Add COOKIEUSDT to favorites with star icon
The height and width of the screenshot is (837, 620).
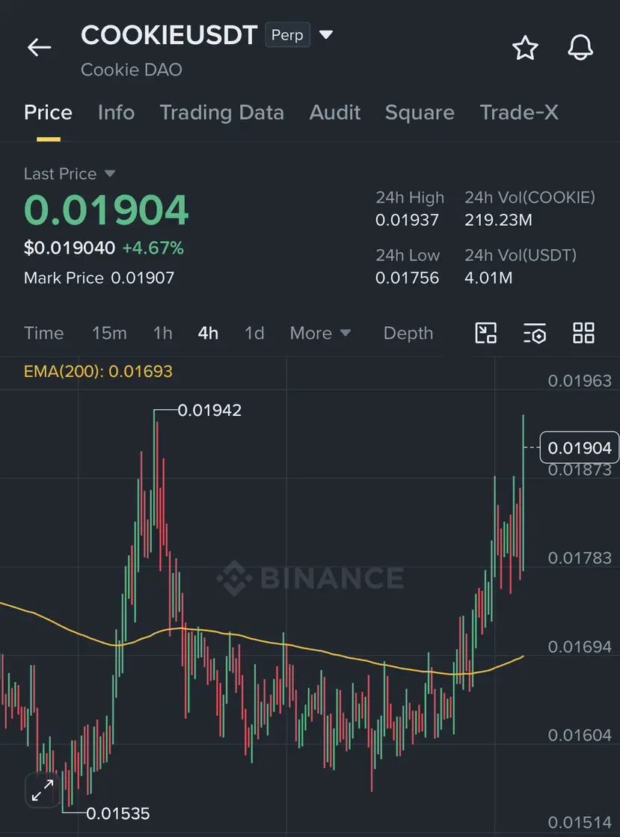click(x=525, y=48)
